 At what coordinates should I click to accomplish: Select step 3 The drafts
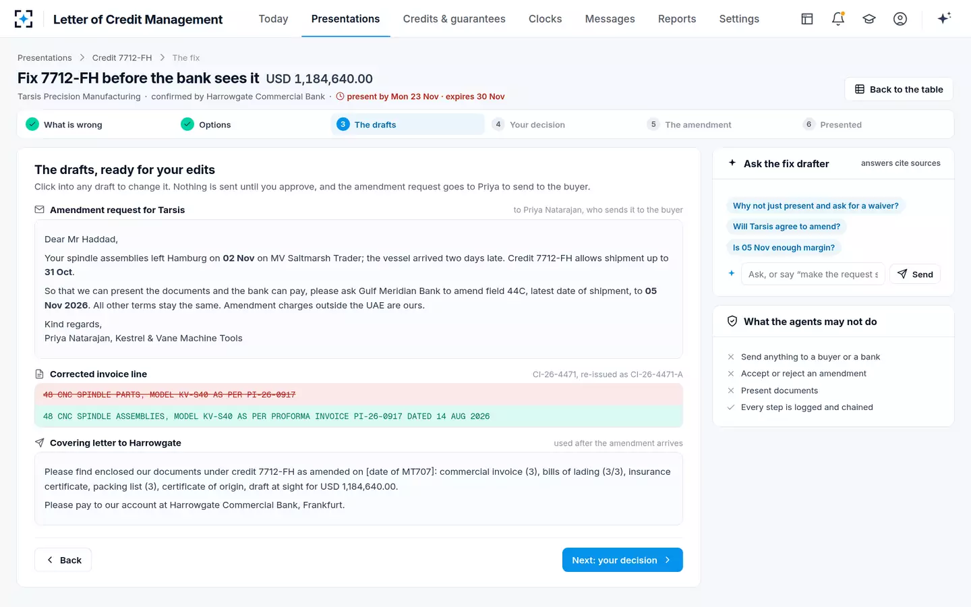(x=407, y=124)
